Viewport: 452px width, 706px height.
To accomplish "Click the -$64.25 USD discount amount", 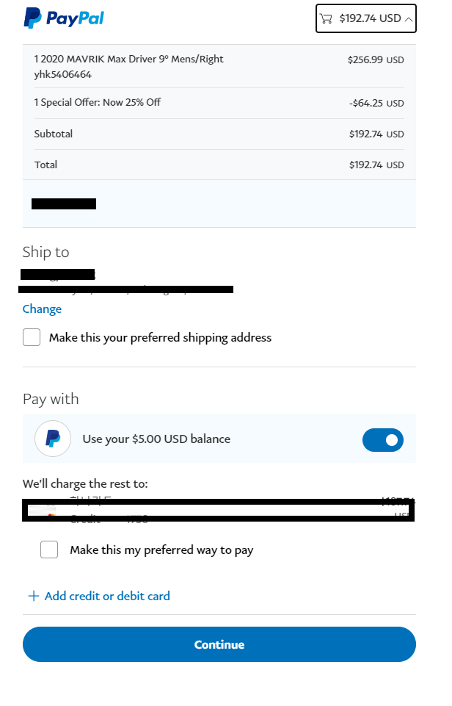I will tap(376, 104).
